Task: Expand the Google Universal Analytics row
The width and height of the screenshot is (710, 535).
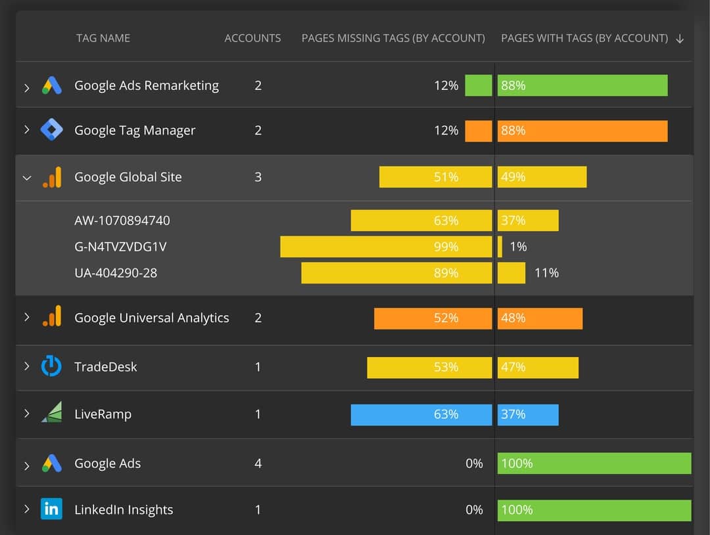Action: pos(27,317)
